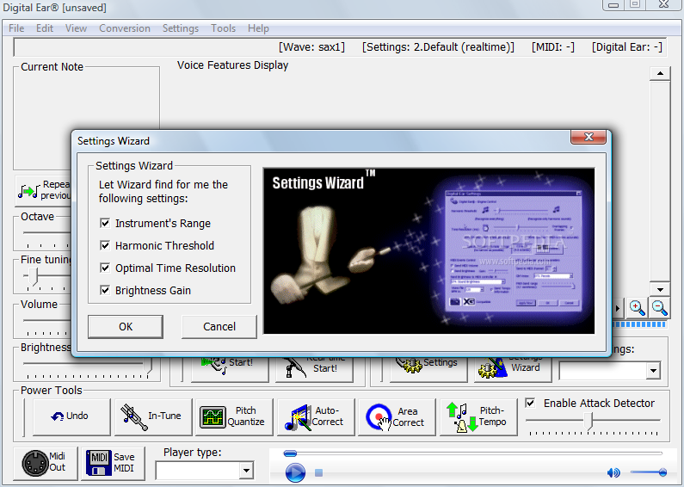
Task: Click the Save MIDI floppy icon
Action: pos(99,463)
